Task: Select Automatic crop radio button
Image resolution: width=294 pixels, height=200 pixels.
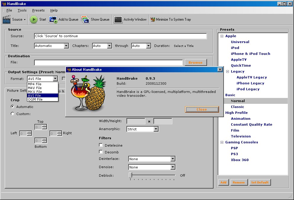Action: tap(12, 106)
